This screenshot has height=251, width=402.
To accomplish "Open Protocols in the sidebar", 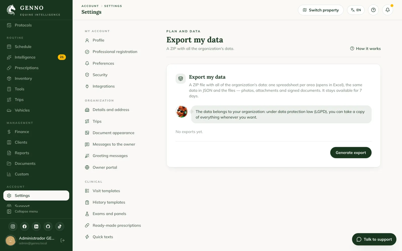I will coord(36,25).
